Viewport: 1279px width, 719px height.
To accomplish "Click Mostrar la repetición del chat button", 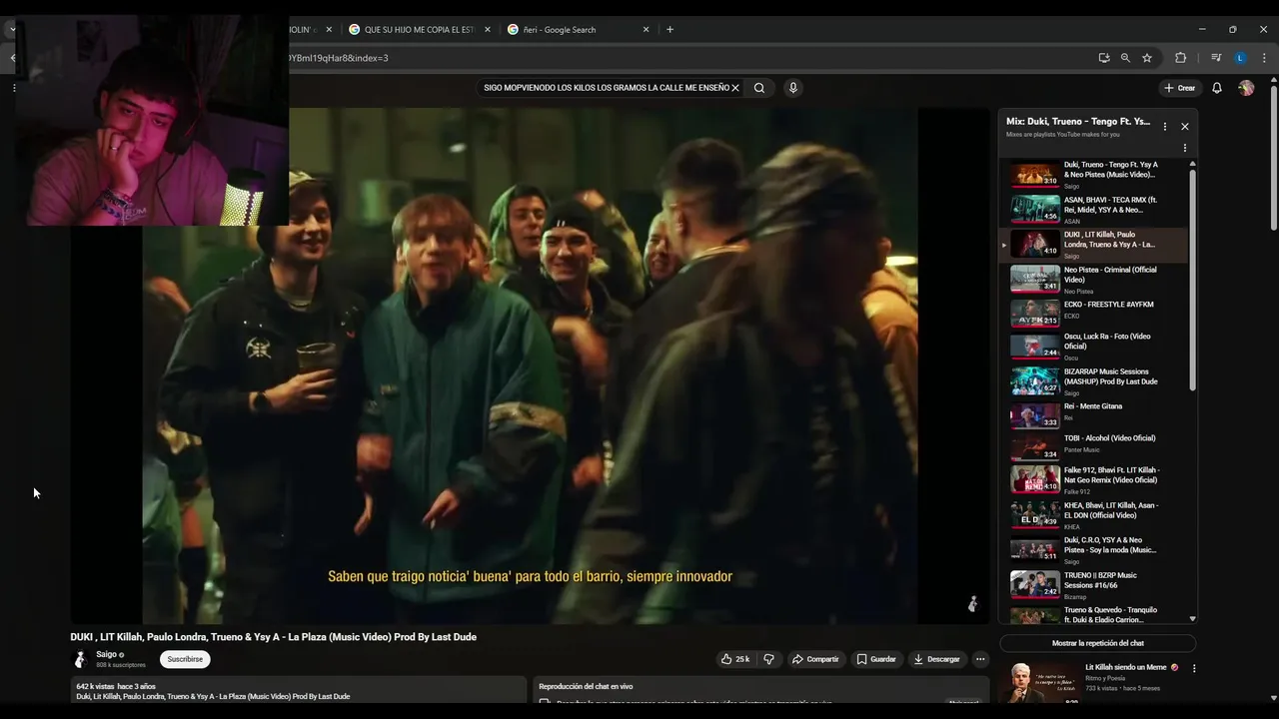I will tap(1097, 643).
